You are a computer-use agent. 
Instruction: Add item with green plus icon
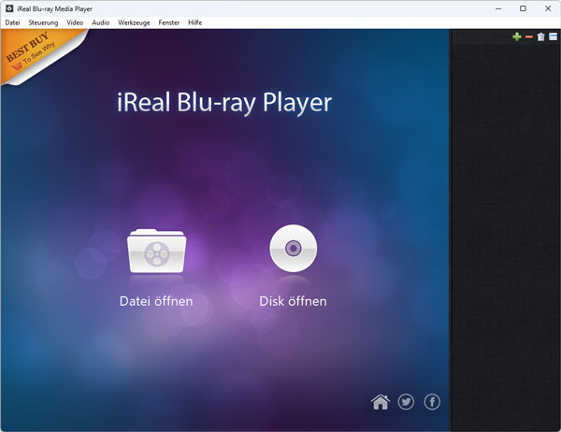coord(517,36)
